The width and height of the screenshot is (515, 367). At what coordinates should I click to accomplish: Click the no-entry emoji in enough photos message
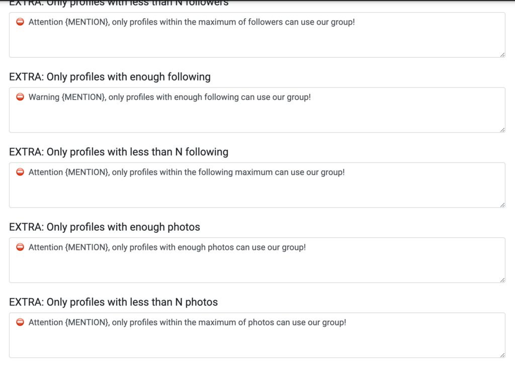point(20,247)
